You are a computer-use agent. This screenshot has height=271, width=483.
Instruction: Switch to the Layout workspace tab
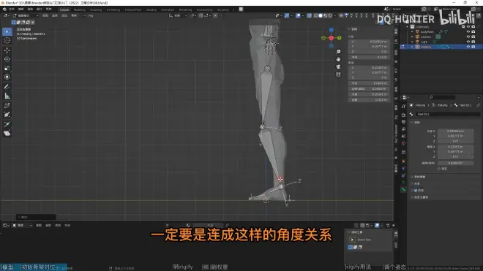tap(64, 9)
